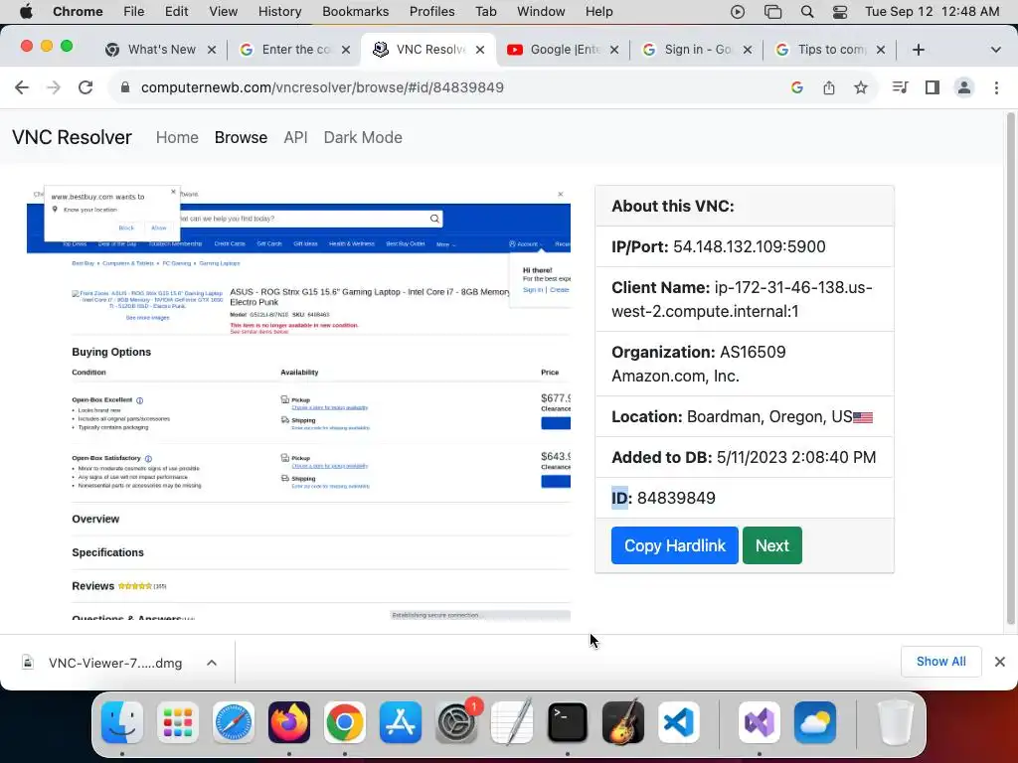
Task: Open Spotlight search in menu bar
Action: (807, 12)
